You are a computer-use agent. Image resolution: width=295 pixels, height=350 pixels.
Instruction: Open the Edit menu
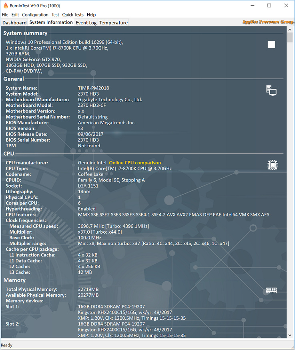coord(15,15)
